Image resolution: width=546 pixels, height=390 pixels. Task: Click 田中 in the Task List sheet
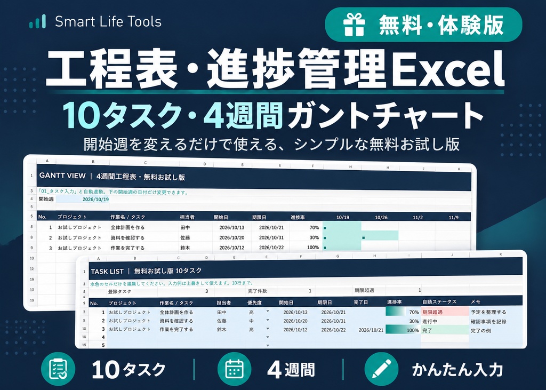(222, 312)
